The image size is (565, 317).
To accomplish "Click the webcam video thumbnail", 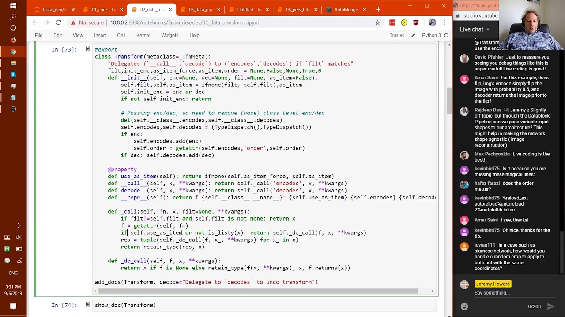I will 532,25.
